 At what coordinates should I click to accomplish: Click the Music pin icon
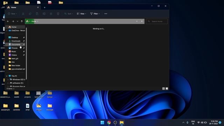coord(24,51)
